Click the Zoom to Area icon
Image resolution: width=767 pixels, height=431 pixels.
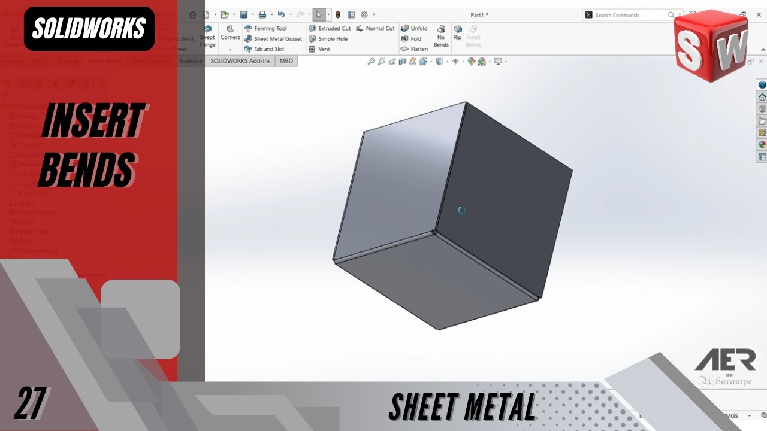pyautogui.click(x=382, y=61)
